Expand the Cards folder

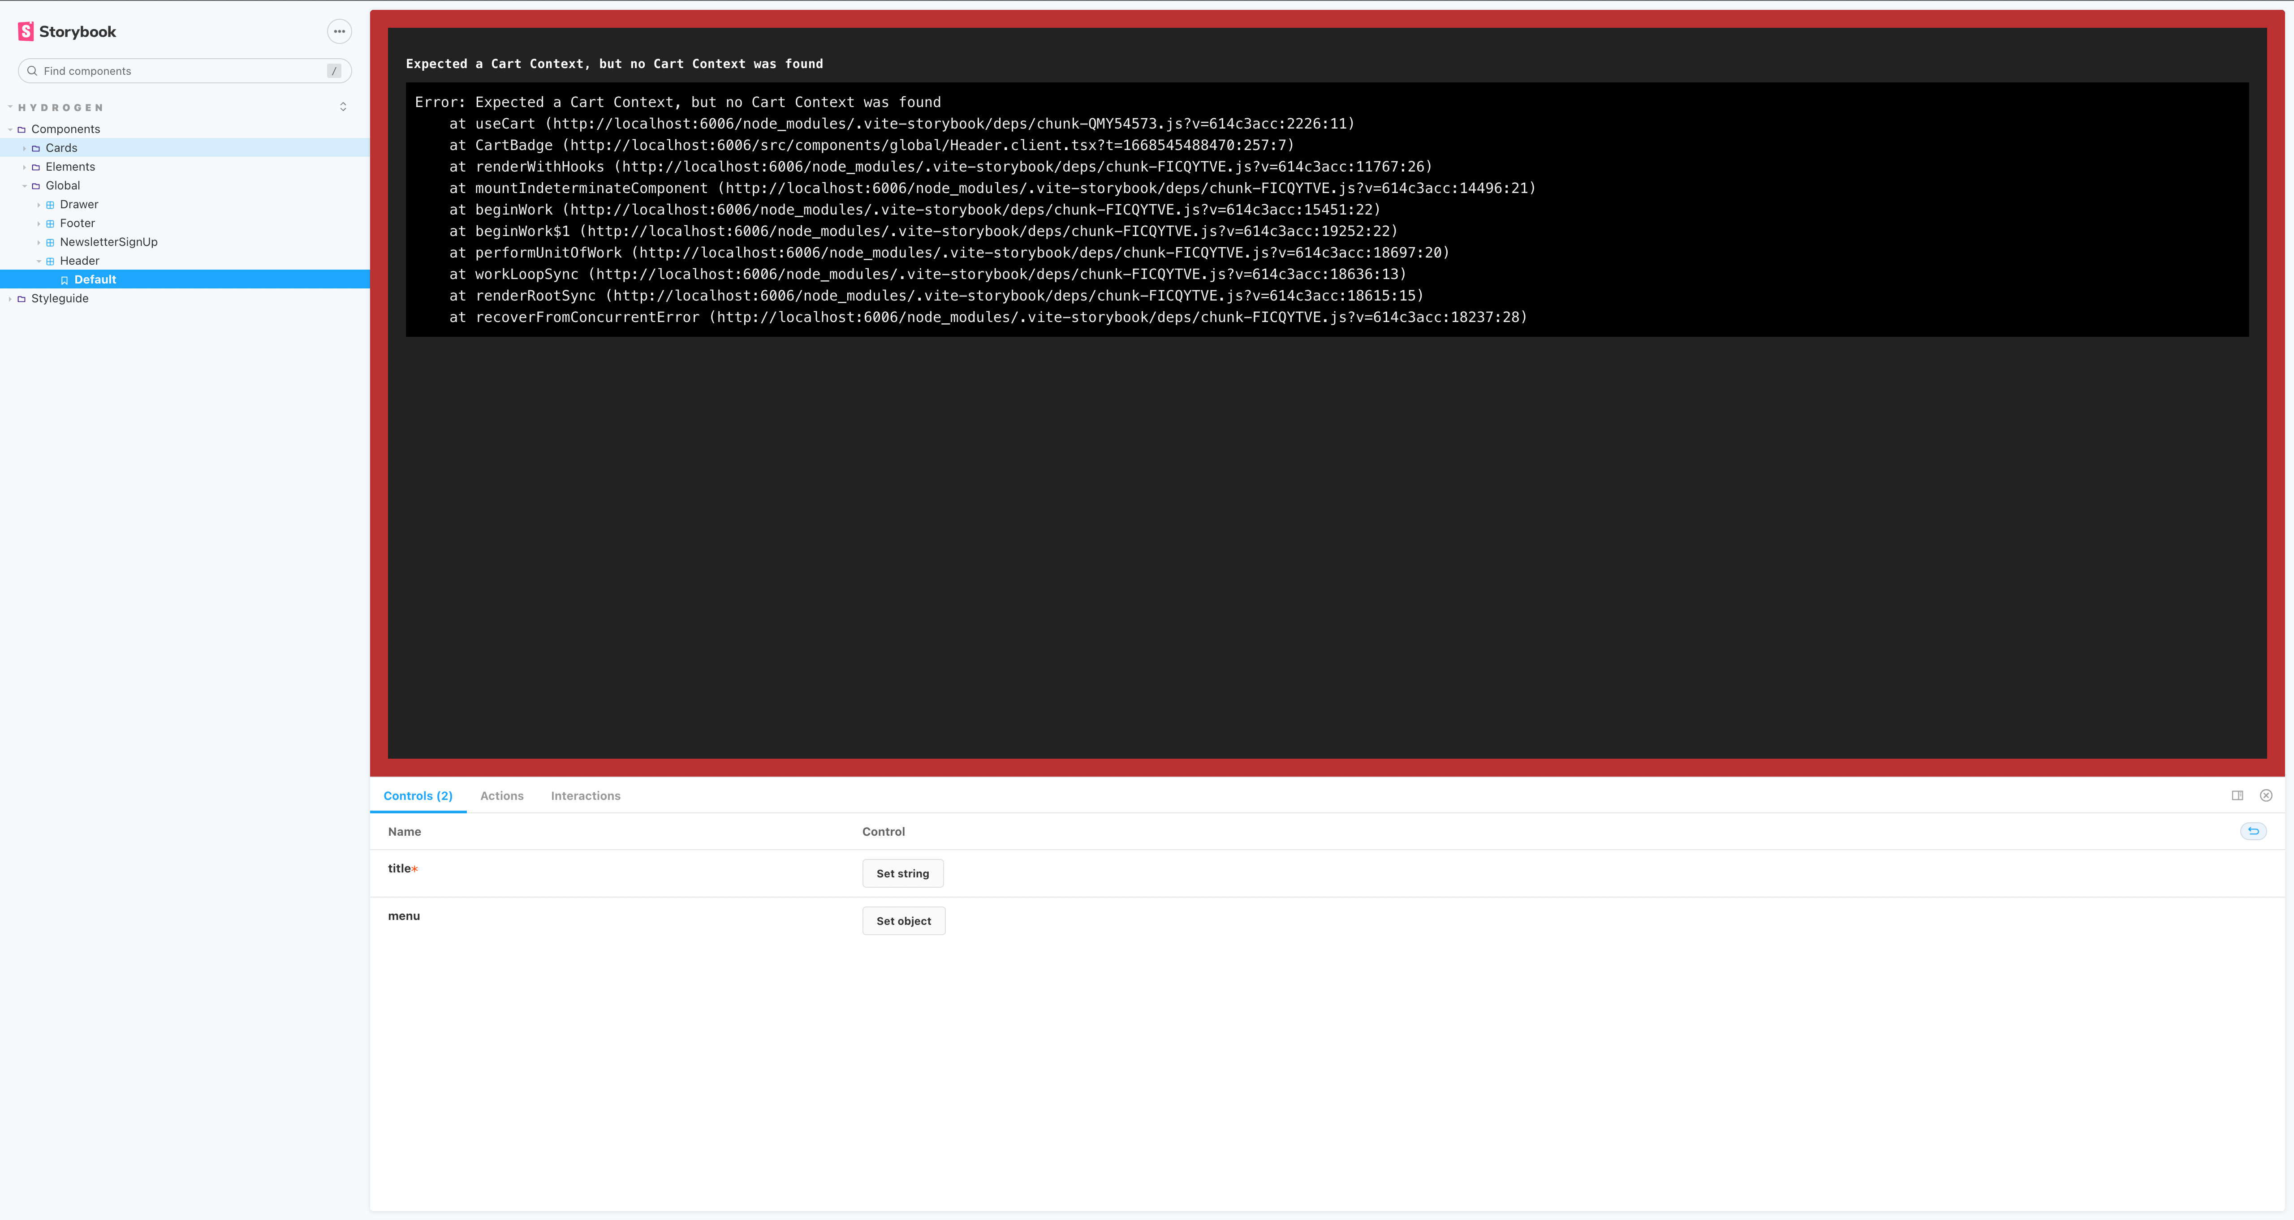[x=24, y=148]
